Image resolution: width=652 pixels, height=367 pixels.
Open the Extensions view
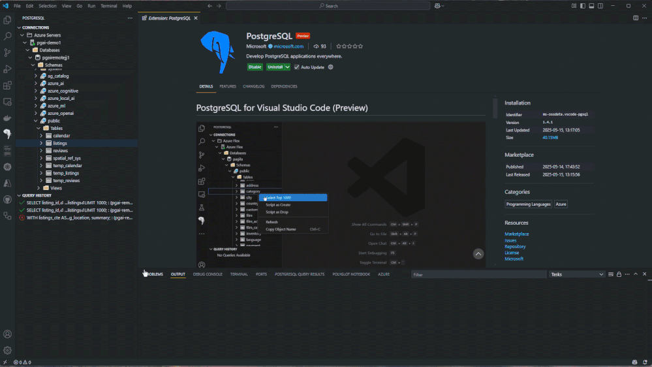pyautogui.click(x=7, y=86)
